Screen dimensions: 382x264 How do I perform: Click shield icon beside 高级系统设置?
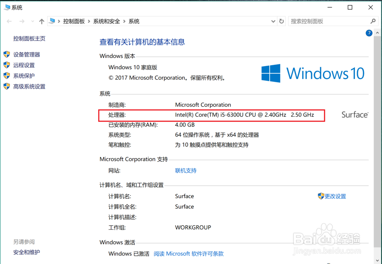pos(7,86)
